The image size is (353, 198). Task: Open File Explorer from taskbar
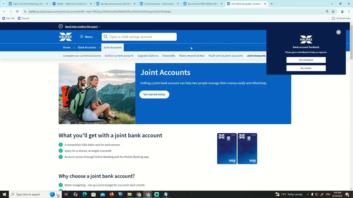(129, 194)
